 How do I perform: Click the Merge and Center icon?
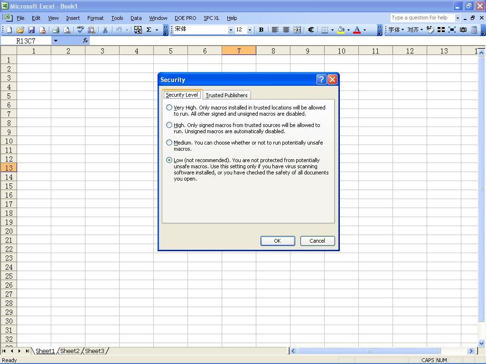[x=297, y=30]
